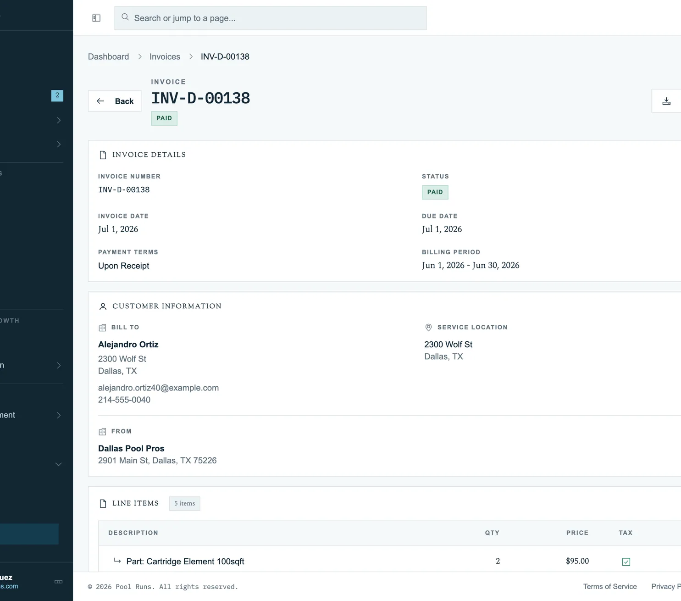Click the search magnifier icon
The height and width of the screenshot is (601, 681).
[x=125, y=17]
